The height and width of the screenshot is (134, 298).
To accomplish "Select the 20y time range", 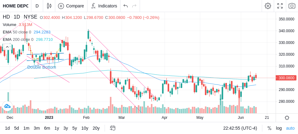I will [x=96, y=128].
